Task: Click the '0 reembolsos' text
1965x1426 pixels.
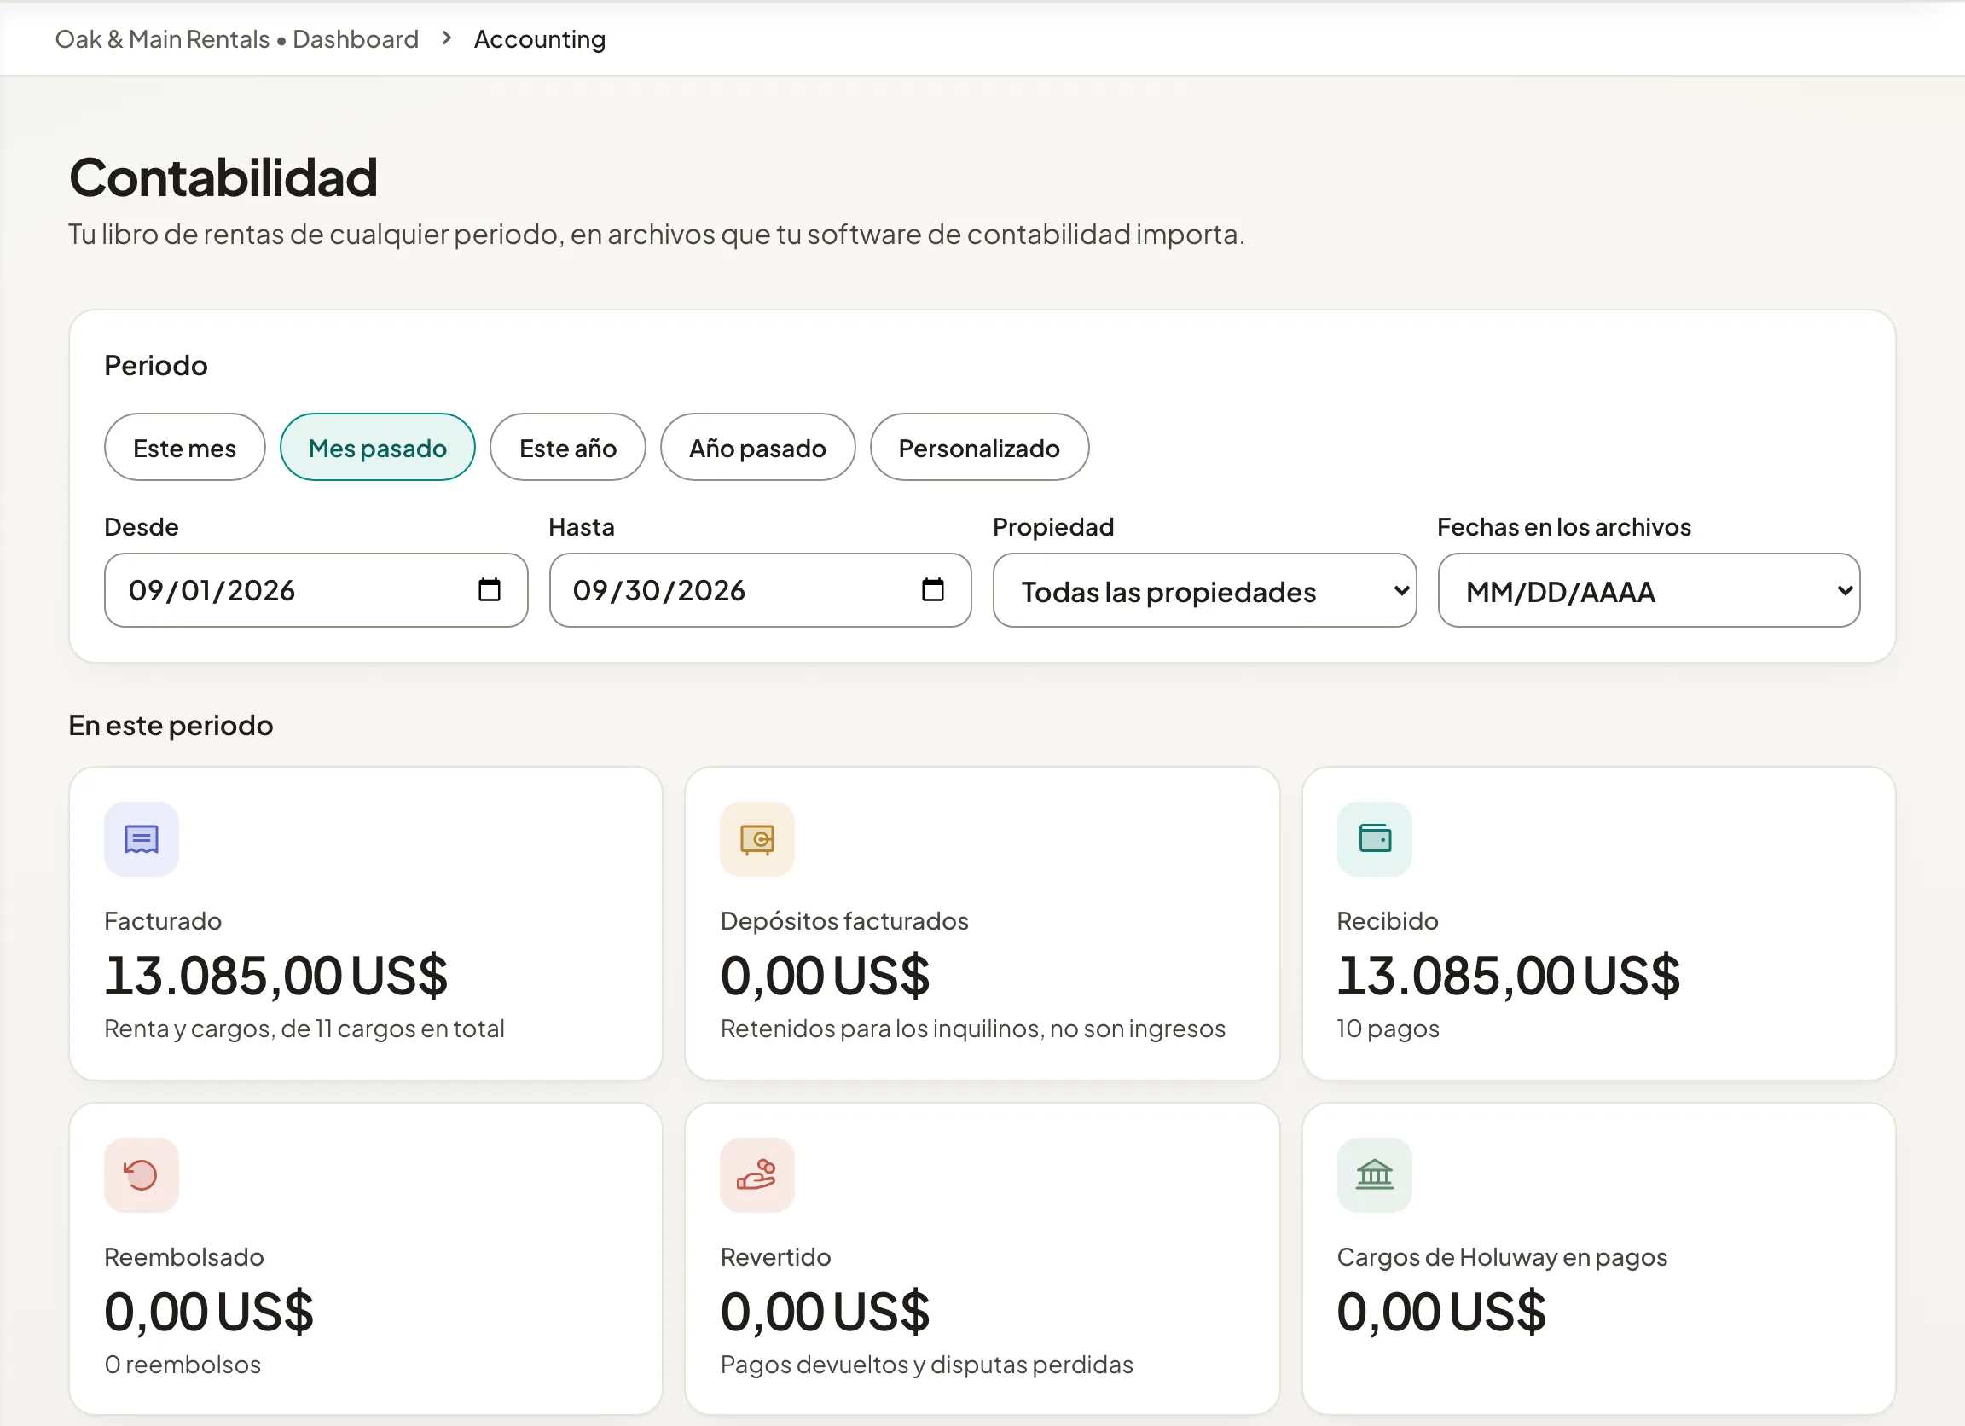Action: [183, 1365]
